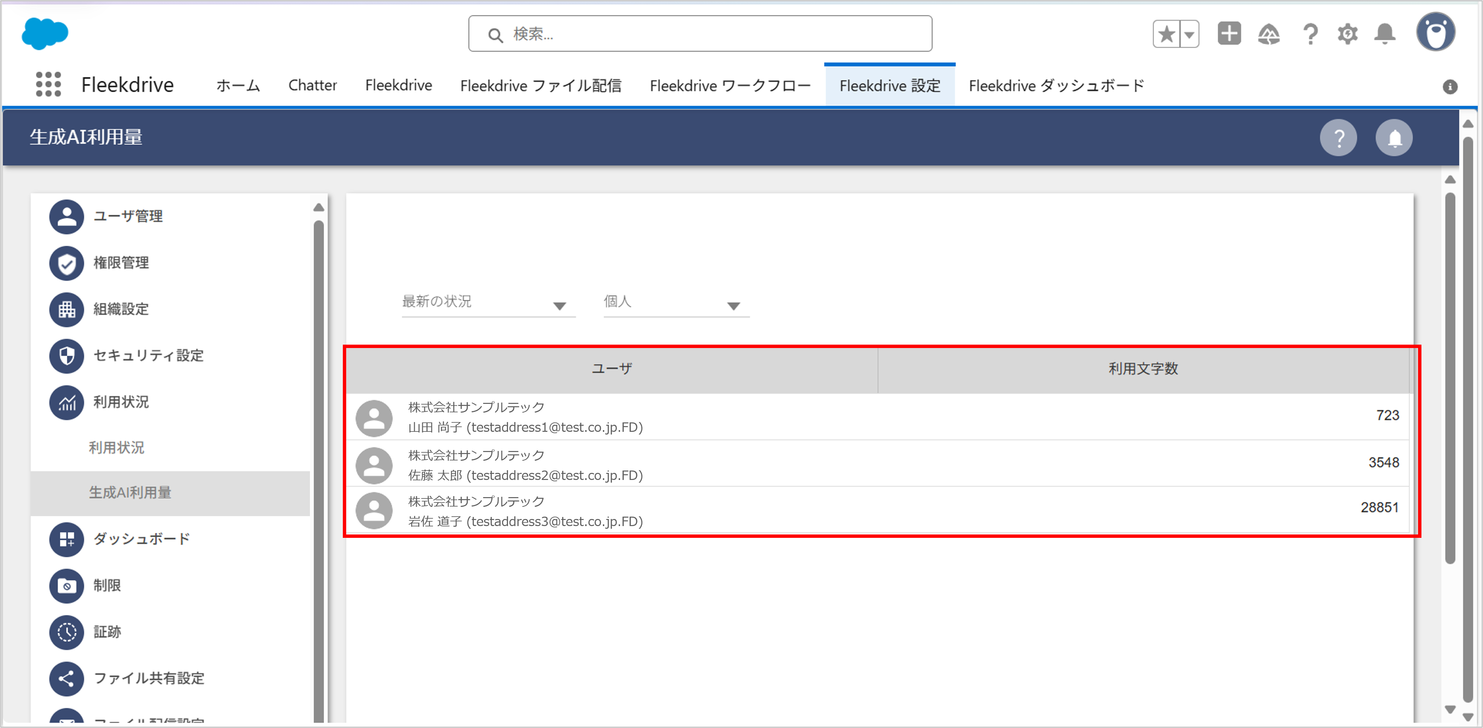This screenshot has height=728, width=1483.
Task: Open the Fleekdrive ファイル配信 tab
Action: pyautogui.click(x=541, y=85)
